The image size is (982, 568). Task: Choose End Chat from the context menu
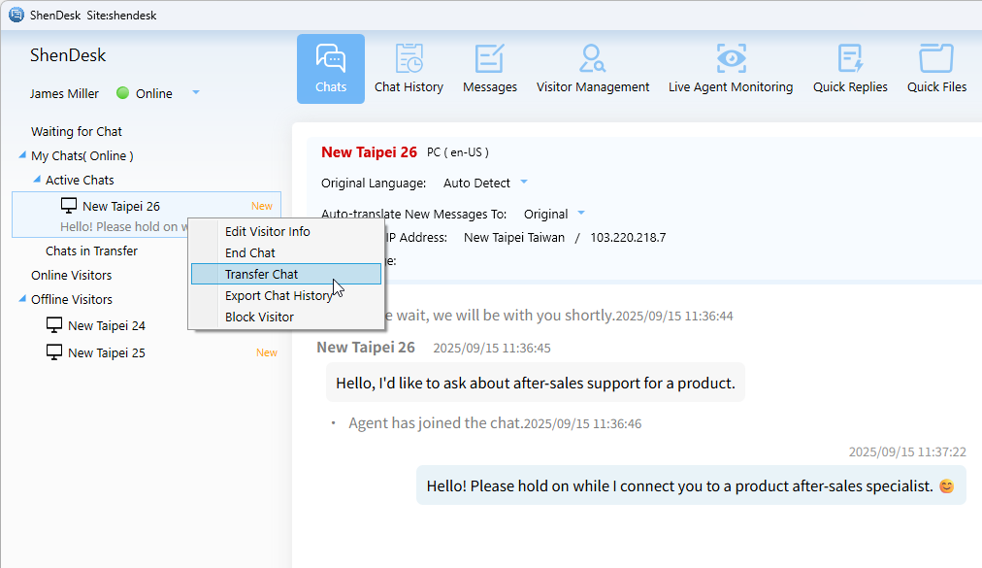click(x=250, y=253)
